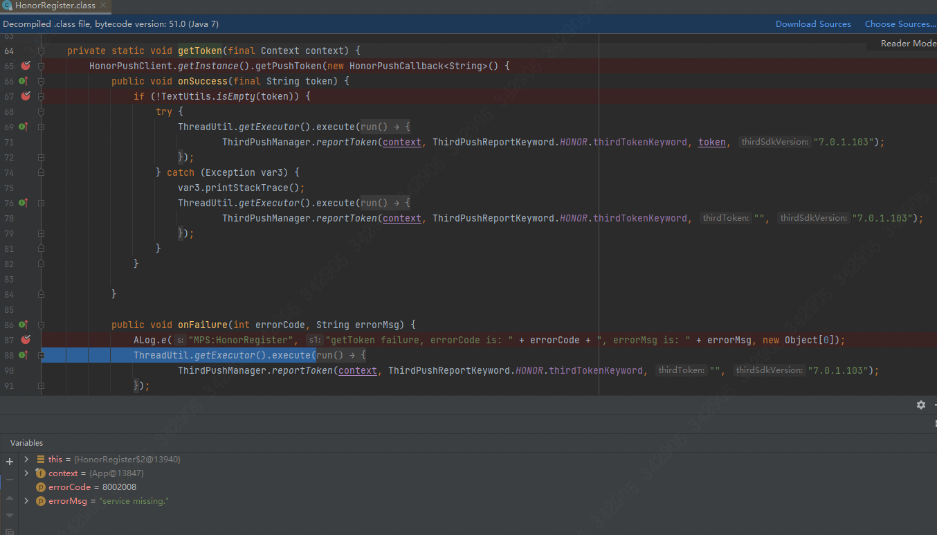937x535 pixels.
Task: Click the line number 88 in the gutter
Action: (9, 355)
